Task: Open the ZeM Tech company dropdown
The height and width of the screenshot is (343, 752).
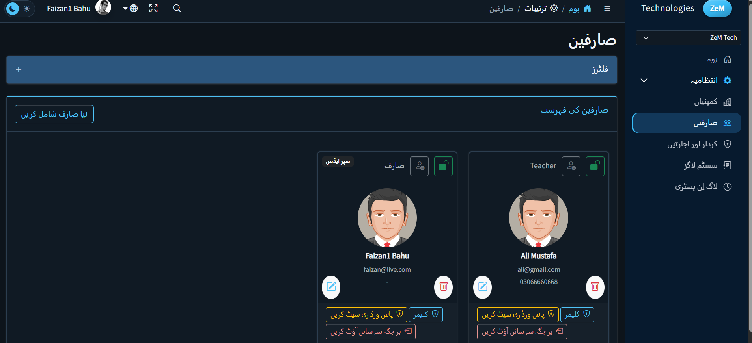Action: [688, 38]
